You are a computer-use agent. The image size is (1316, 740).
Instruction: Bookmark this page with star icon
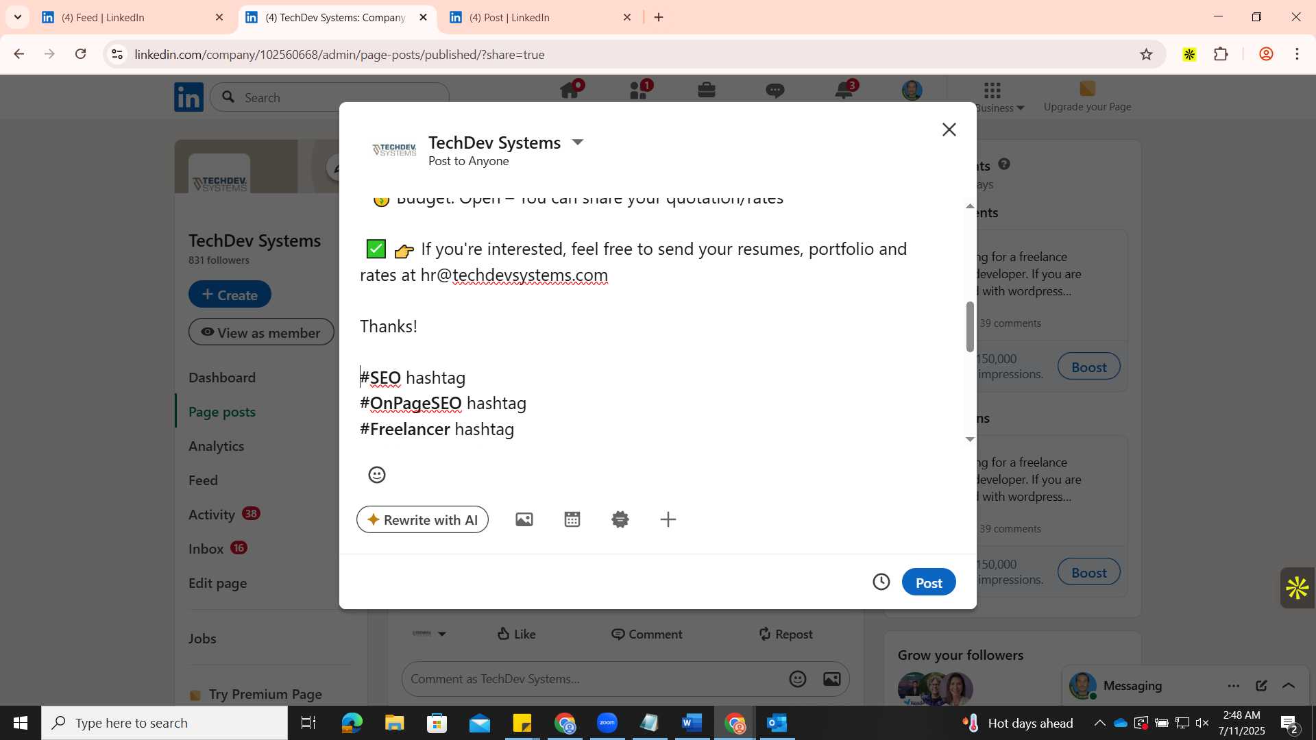1146,54
